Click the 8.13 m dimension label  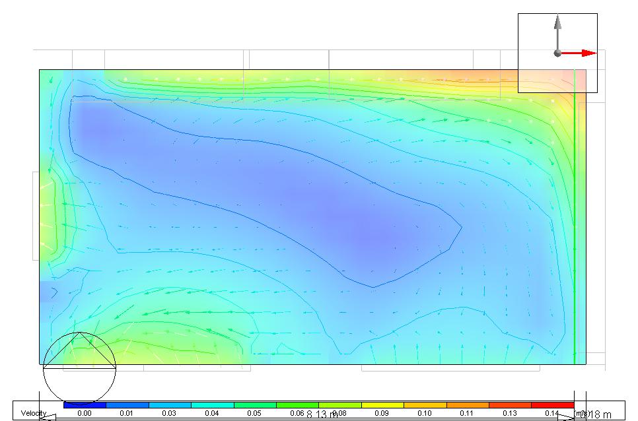[x=322, y=414]
